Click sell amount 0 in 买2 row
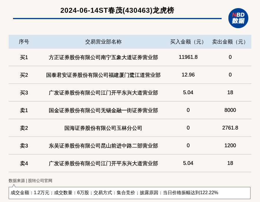The width and height of the screenshot is (260, 202). pos(230,75)
